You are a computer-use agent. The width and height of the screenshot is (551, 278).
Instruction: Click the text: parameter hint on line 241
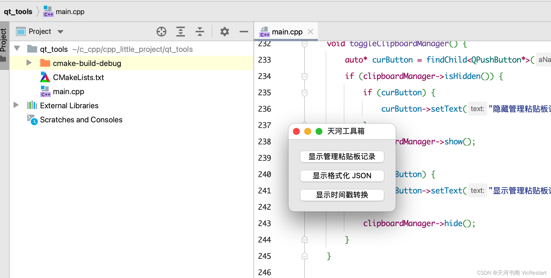[x=477, y=191]
